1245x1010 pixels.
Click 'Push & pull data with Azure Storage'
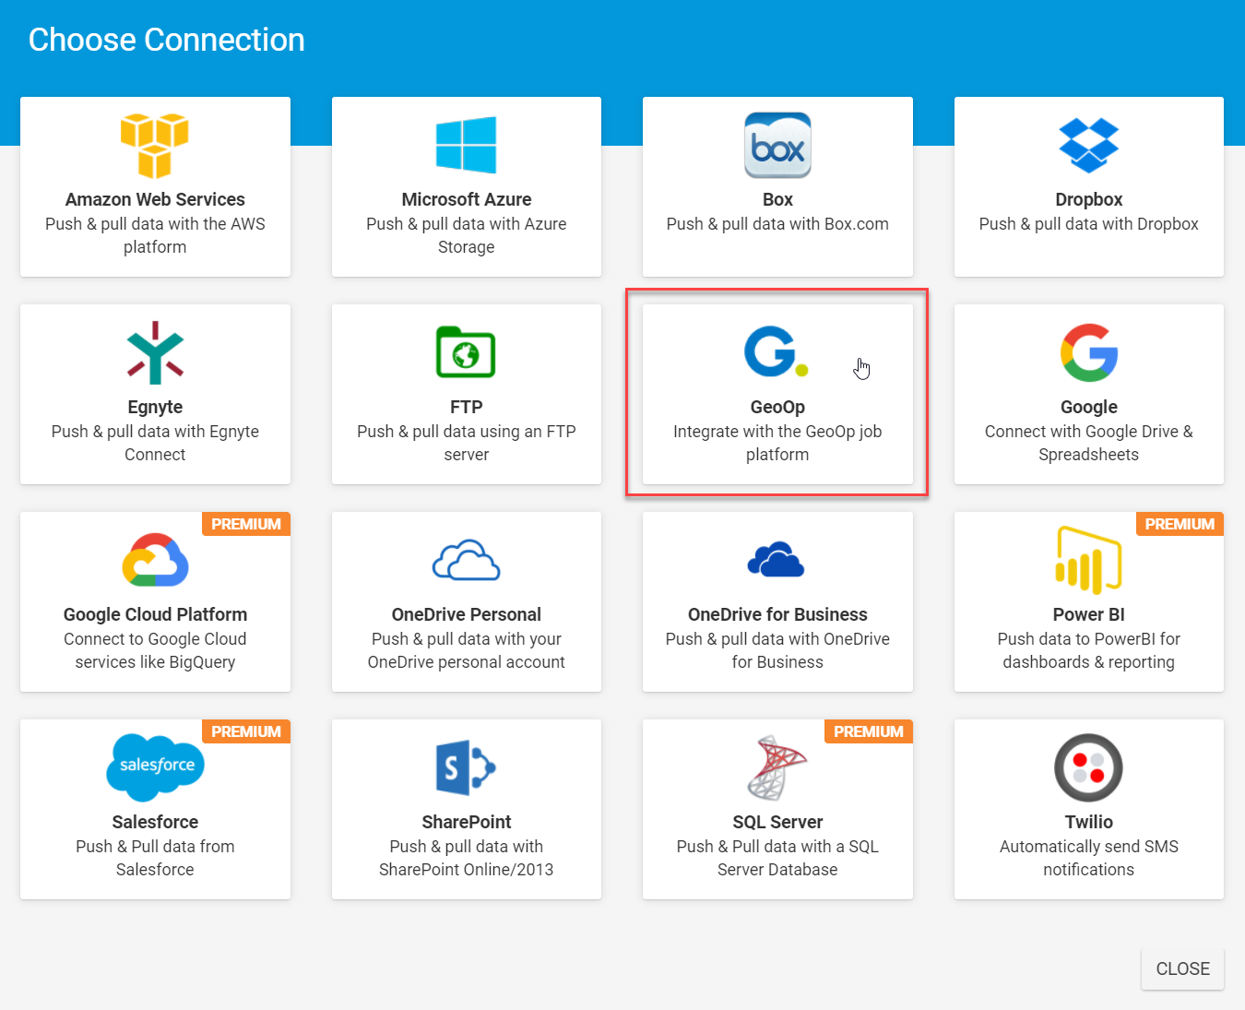point(466,235)
